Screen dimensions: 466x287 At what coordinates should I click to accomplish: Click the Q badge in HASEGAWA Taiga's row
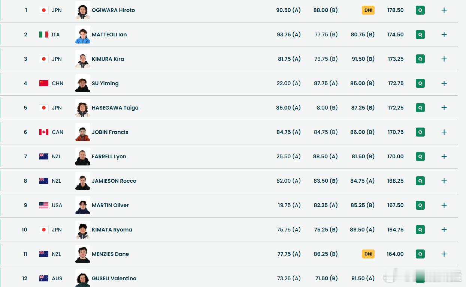420,108
